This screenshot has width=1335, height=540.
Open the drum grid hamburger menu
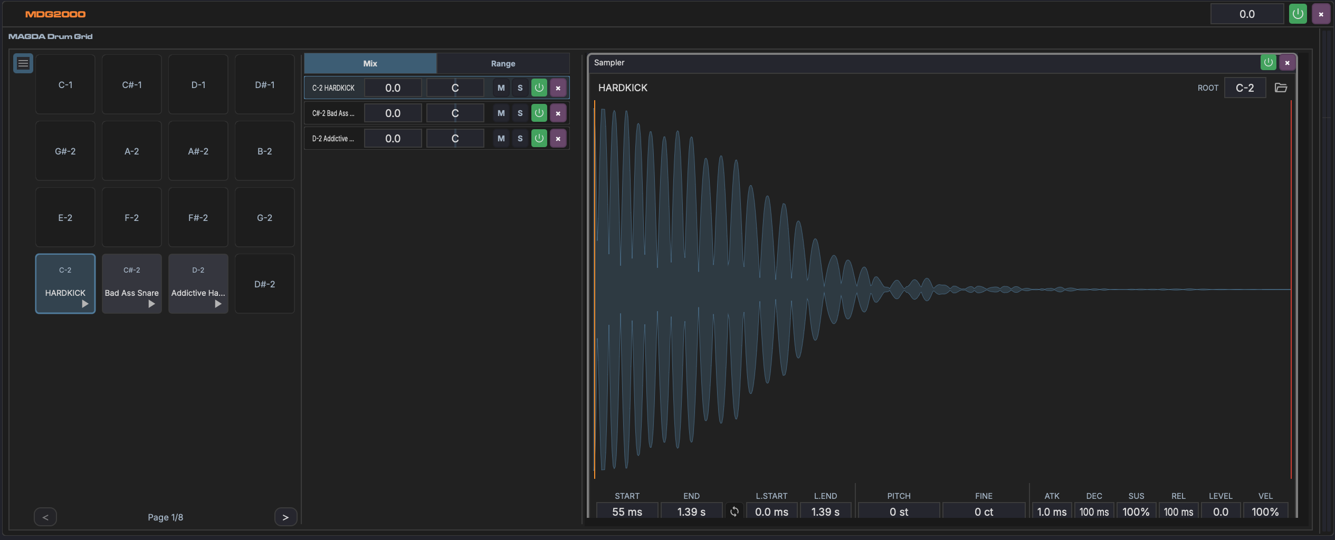[x=23, y=64]
